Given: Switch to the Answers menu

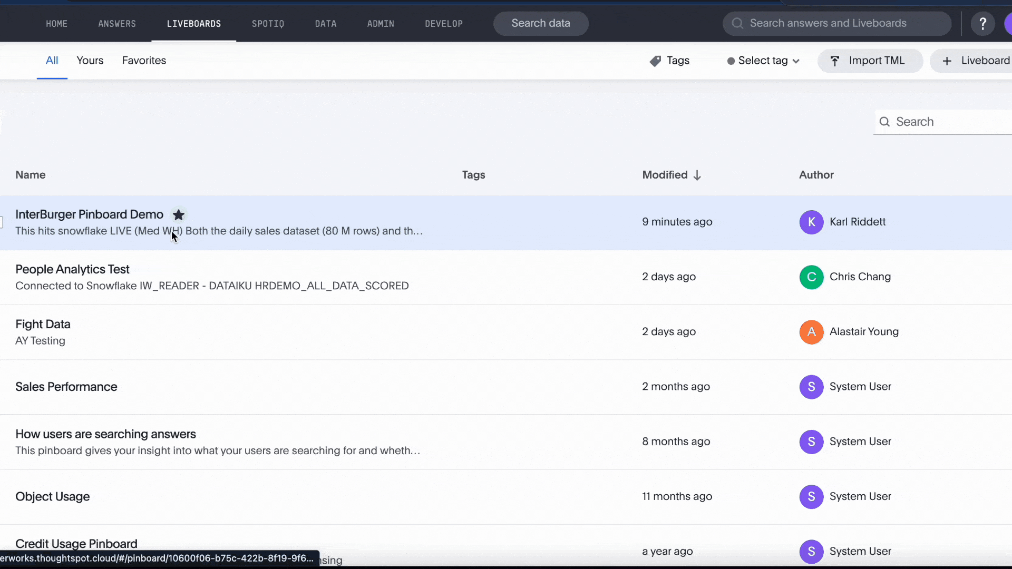Looking at the screenshot, I should click(117, 24).
